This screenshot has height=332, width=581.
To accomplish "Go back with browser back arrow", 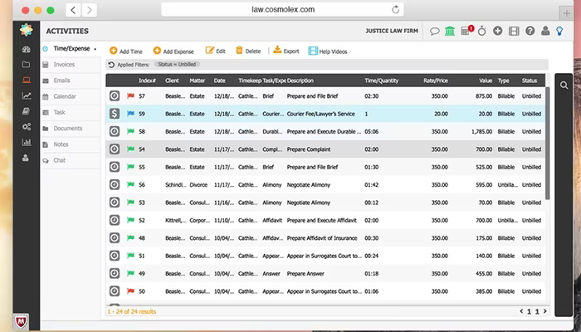I will tap(73, 10).
